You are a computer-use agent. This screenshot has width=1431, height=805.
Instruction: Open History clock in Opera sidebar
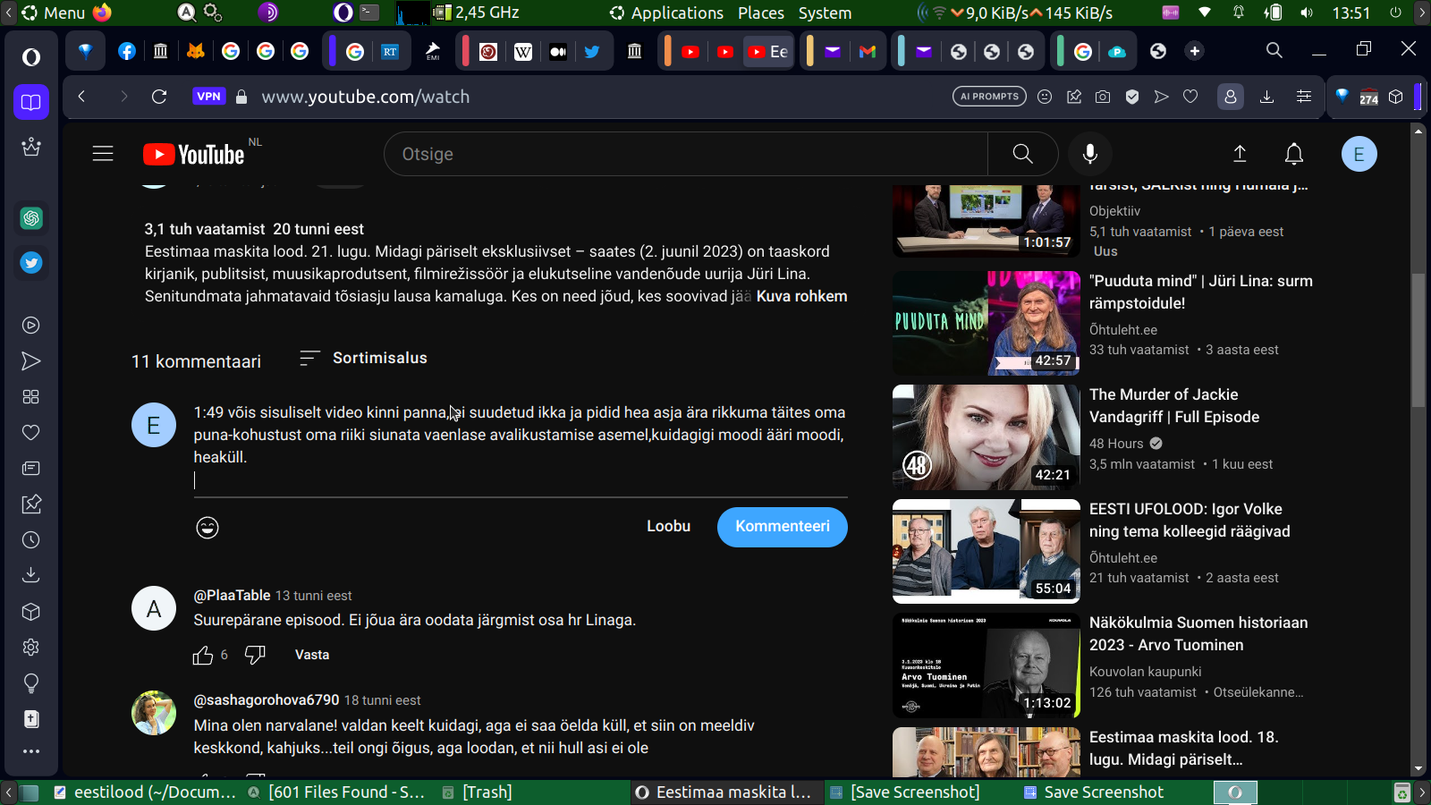31,540
